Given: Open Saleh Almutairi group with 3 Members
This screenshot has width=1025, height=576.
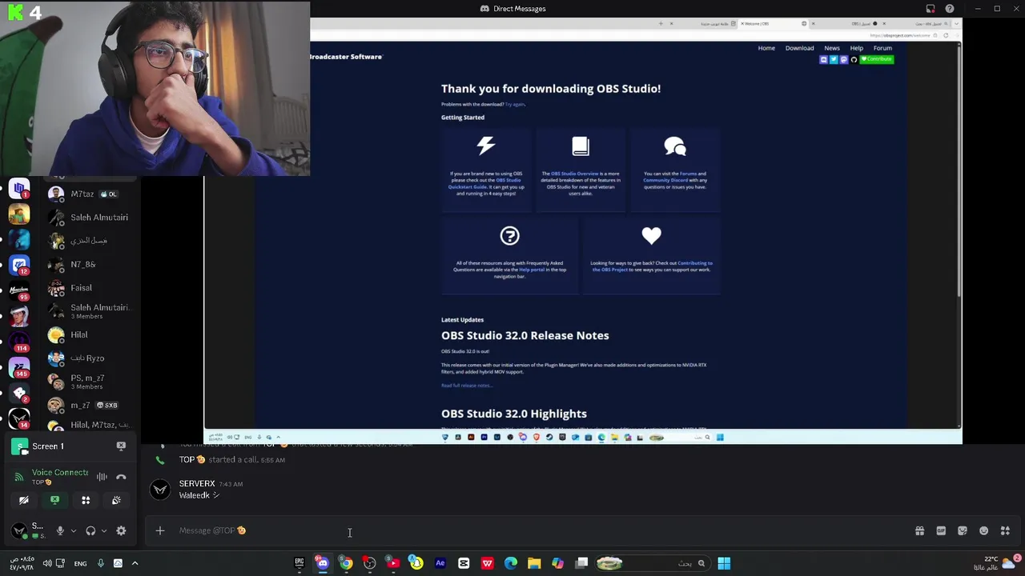Looking at the screenshot, I should (90, 311).
